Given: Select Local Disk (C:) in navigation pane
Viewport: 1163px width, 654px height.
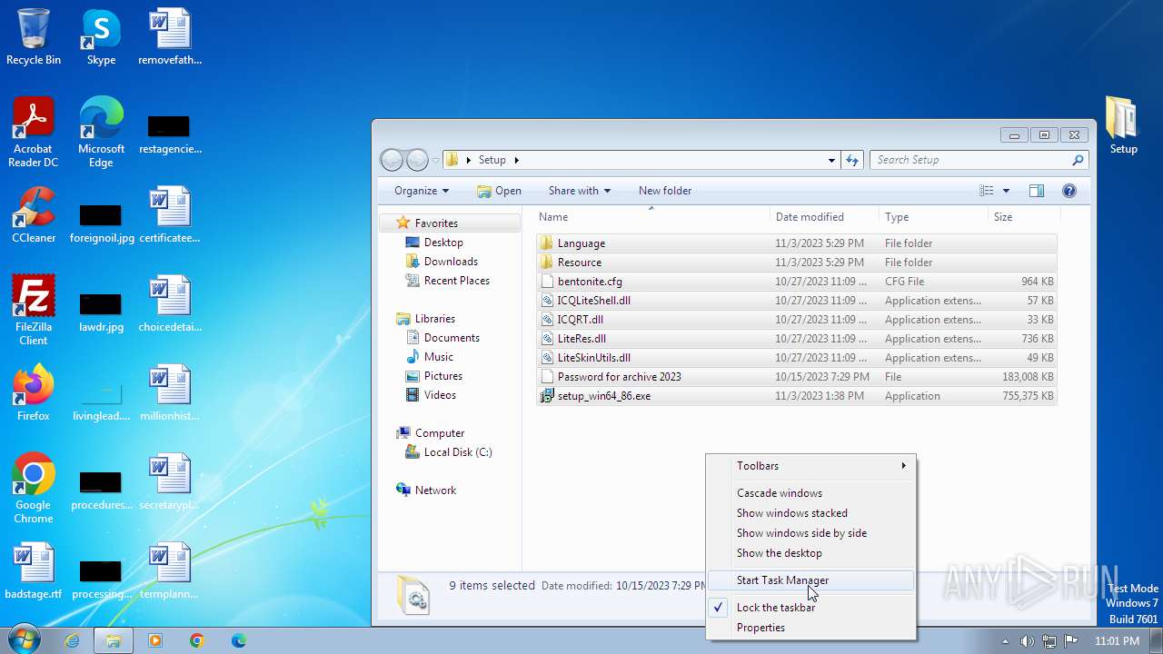Looking at the screenshot, I should point(457,452).
